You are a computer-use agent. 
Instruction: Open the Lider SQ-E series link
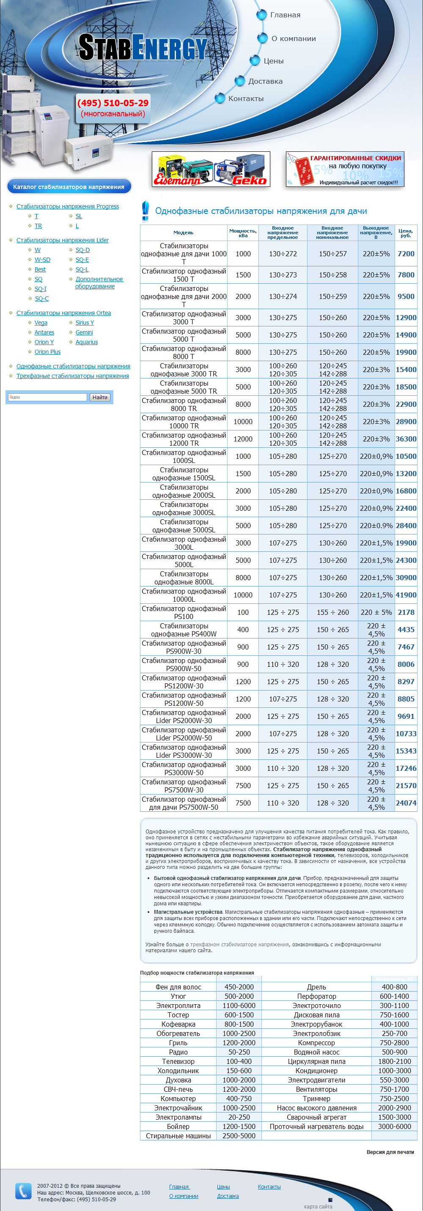pos(82,260)
